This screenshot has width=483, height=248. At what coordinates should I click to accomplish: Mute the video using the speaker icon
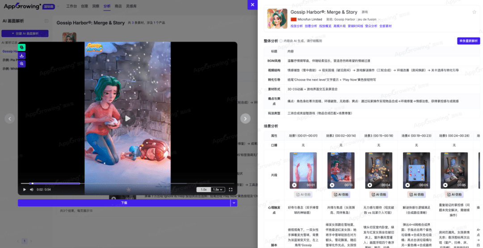point(31,189)
